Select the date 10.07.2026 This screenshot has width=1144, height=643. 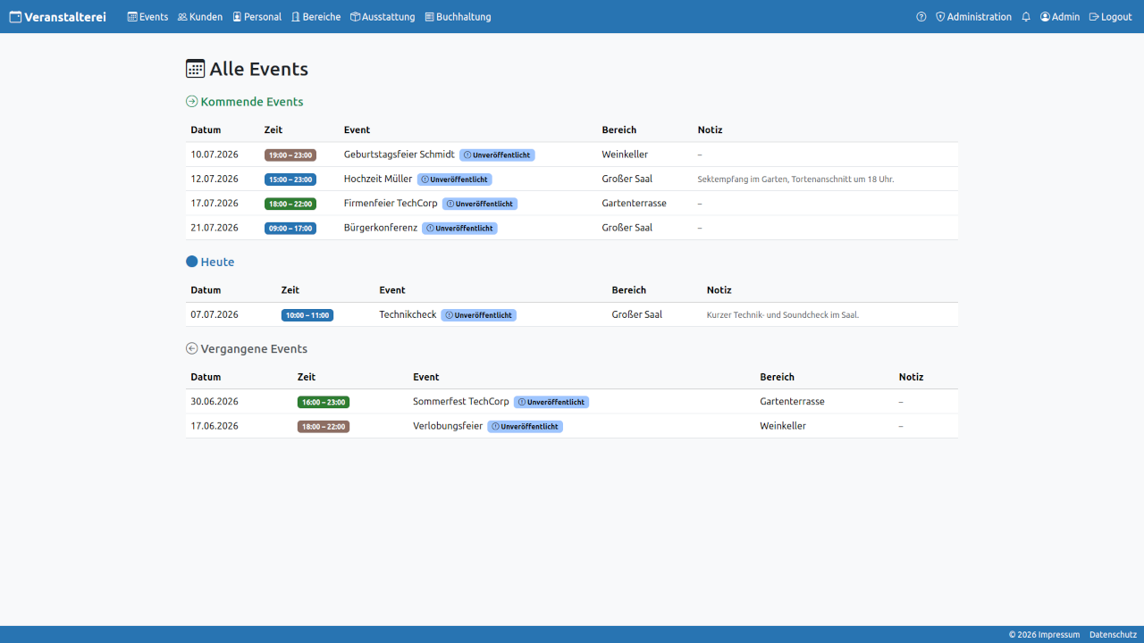point(214,154)
